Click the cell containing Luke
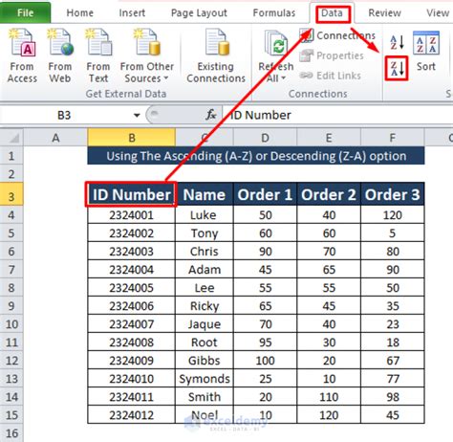Viewport: 453px width, 442px height. [205, 215]
